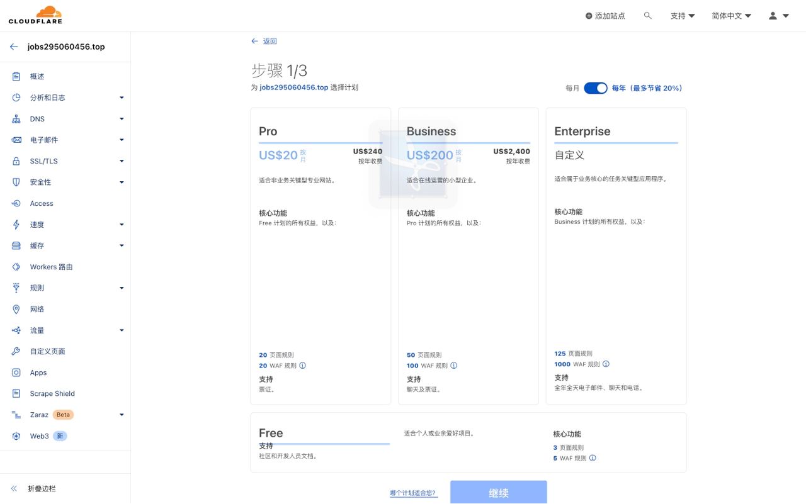The height and width of the screenshot is (504, 806).
Task: Open the 简体中文 language dropdown
Action: 732,16
